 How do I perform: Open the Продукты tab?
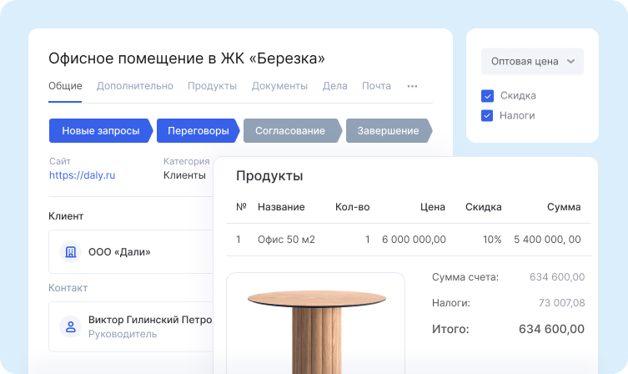pyautogui.click(x=212, y=86)
